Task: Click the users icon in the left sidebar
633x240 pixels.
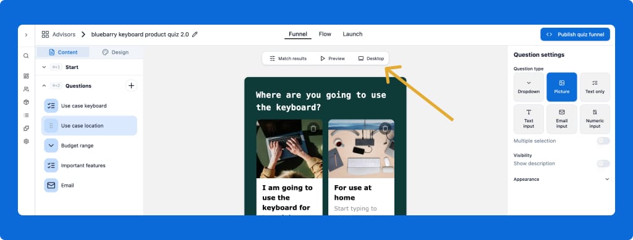Action: coord(26,89)
